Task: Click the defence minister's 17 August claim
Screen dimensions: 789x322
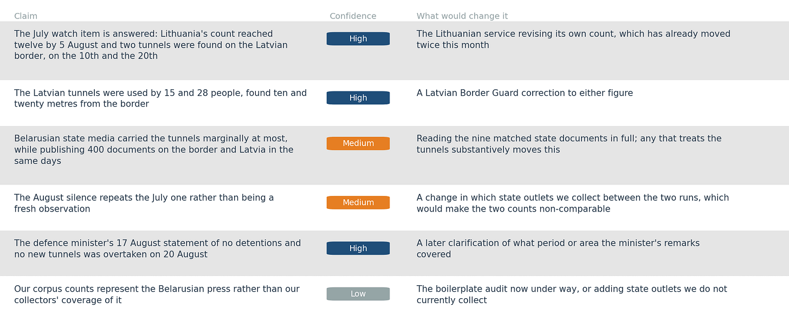Action: tap(157, 249)
